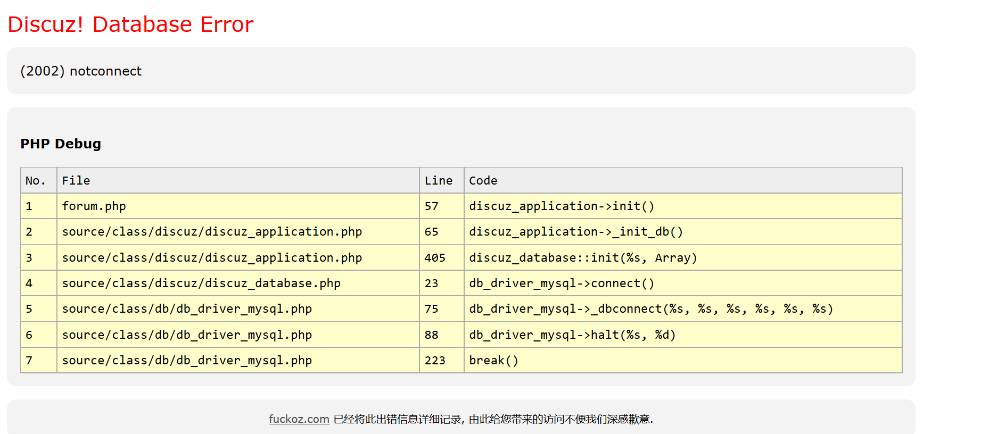This screenshot has width=981, height=434.
Task: Select the "discuz_database::init(%s, Array)" code cell
Action: (683, 258)
